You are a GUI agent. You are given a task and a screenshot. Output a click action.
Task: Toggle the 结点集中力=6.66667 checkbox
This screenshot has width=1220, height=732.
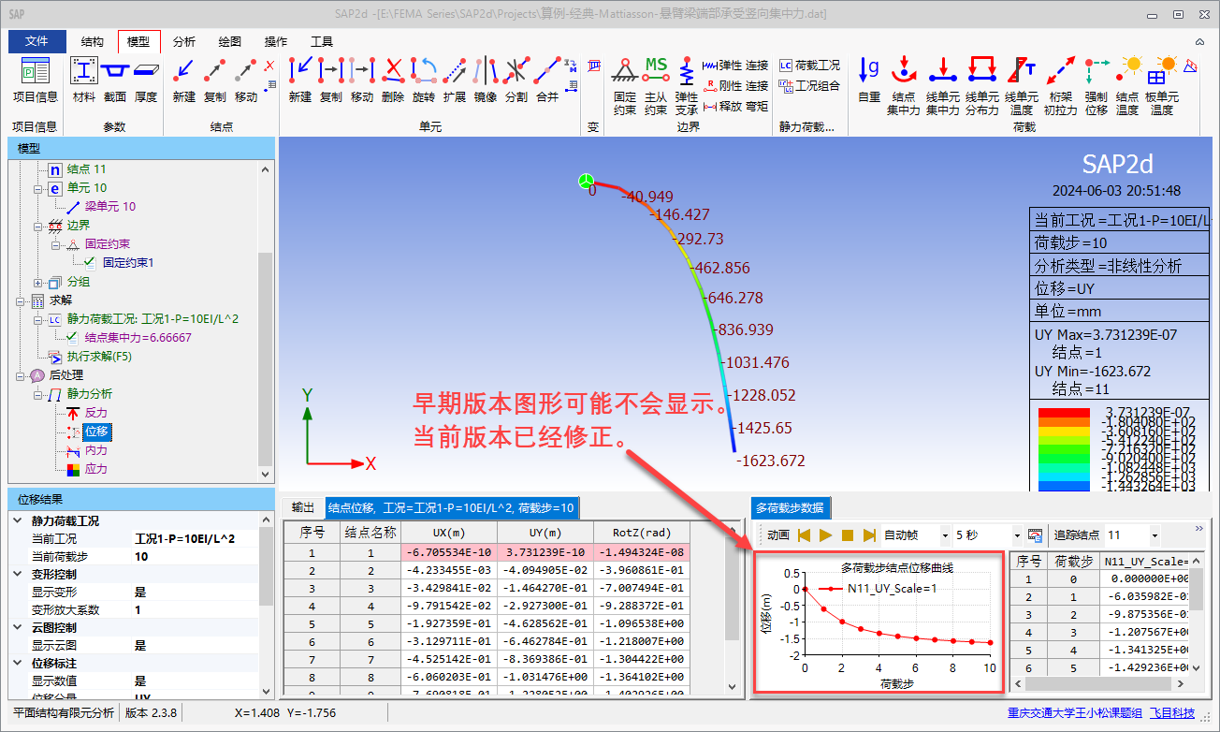tap(72, 338)
